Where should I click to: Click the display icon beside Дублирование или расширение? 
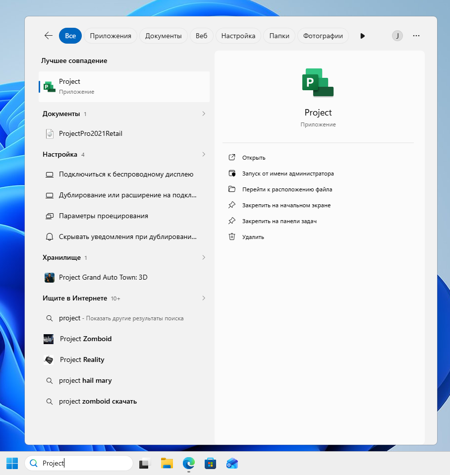50,195
